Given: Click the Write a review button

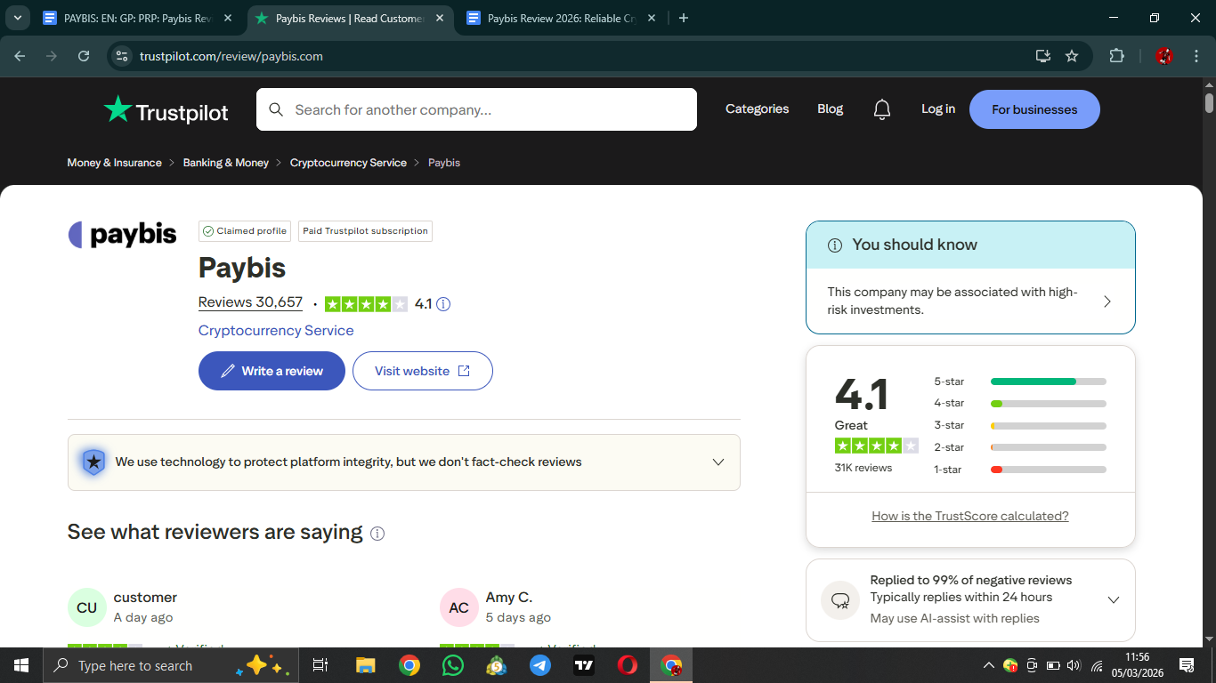Looking at the screenshot, I should click(272, 371).
